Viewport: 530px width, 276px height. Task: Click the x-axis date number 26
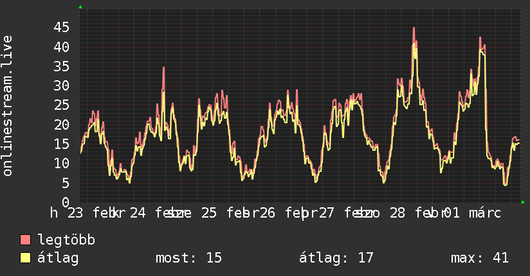pyautogui.click(x=267, y=213)
